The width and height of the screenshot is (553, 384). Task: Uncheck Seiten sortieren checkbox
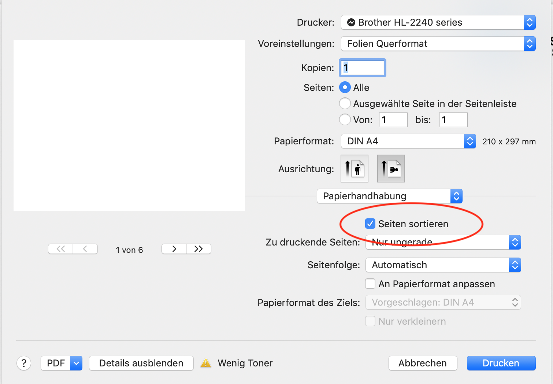[x=370, y=224]
